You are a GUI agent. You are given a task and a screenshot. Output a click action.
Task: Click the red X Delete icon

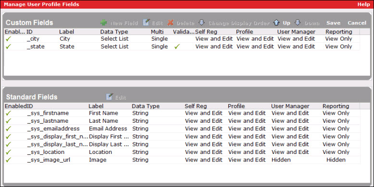(170, 23)
